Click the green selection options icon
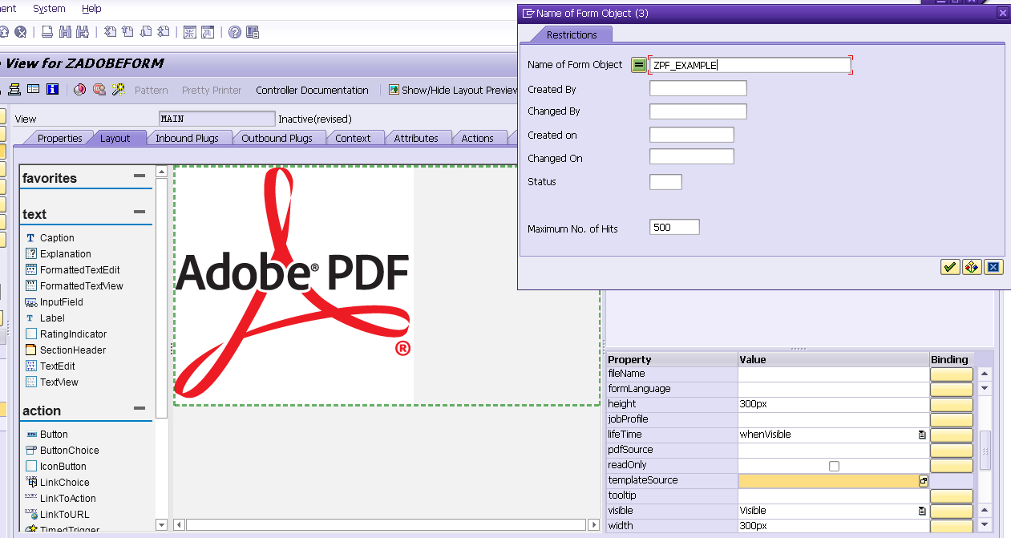The width and height of the screenshot is (1011, 538). [639, 65]
